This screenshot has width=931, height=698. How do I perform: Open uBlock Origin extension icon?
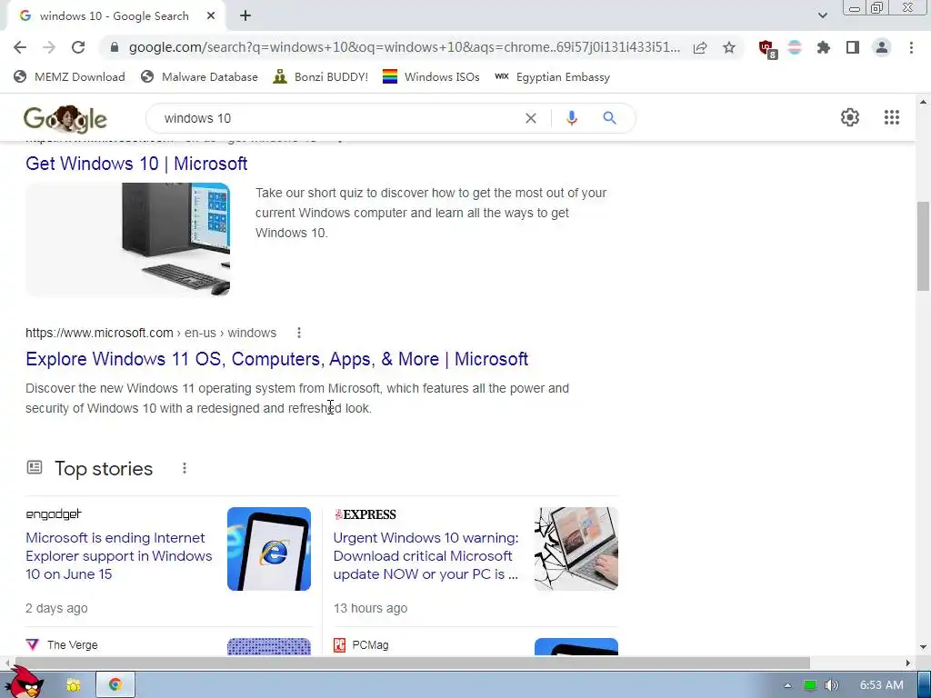pos(767,48)
